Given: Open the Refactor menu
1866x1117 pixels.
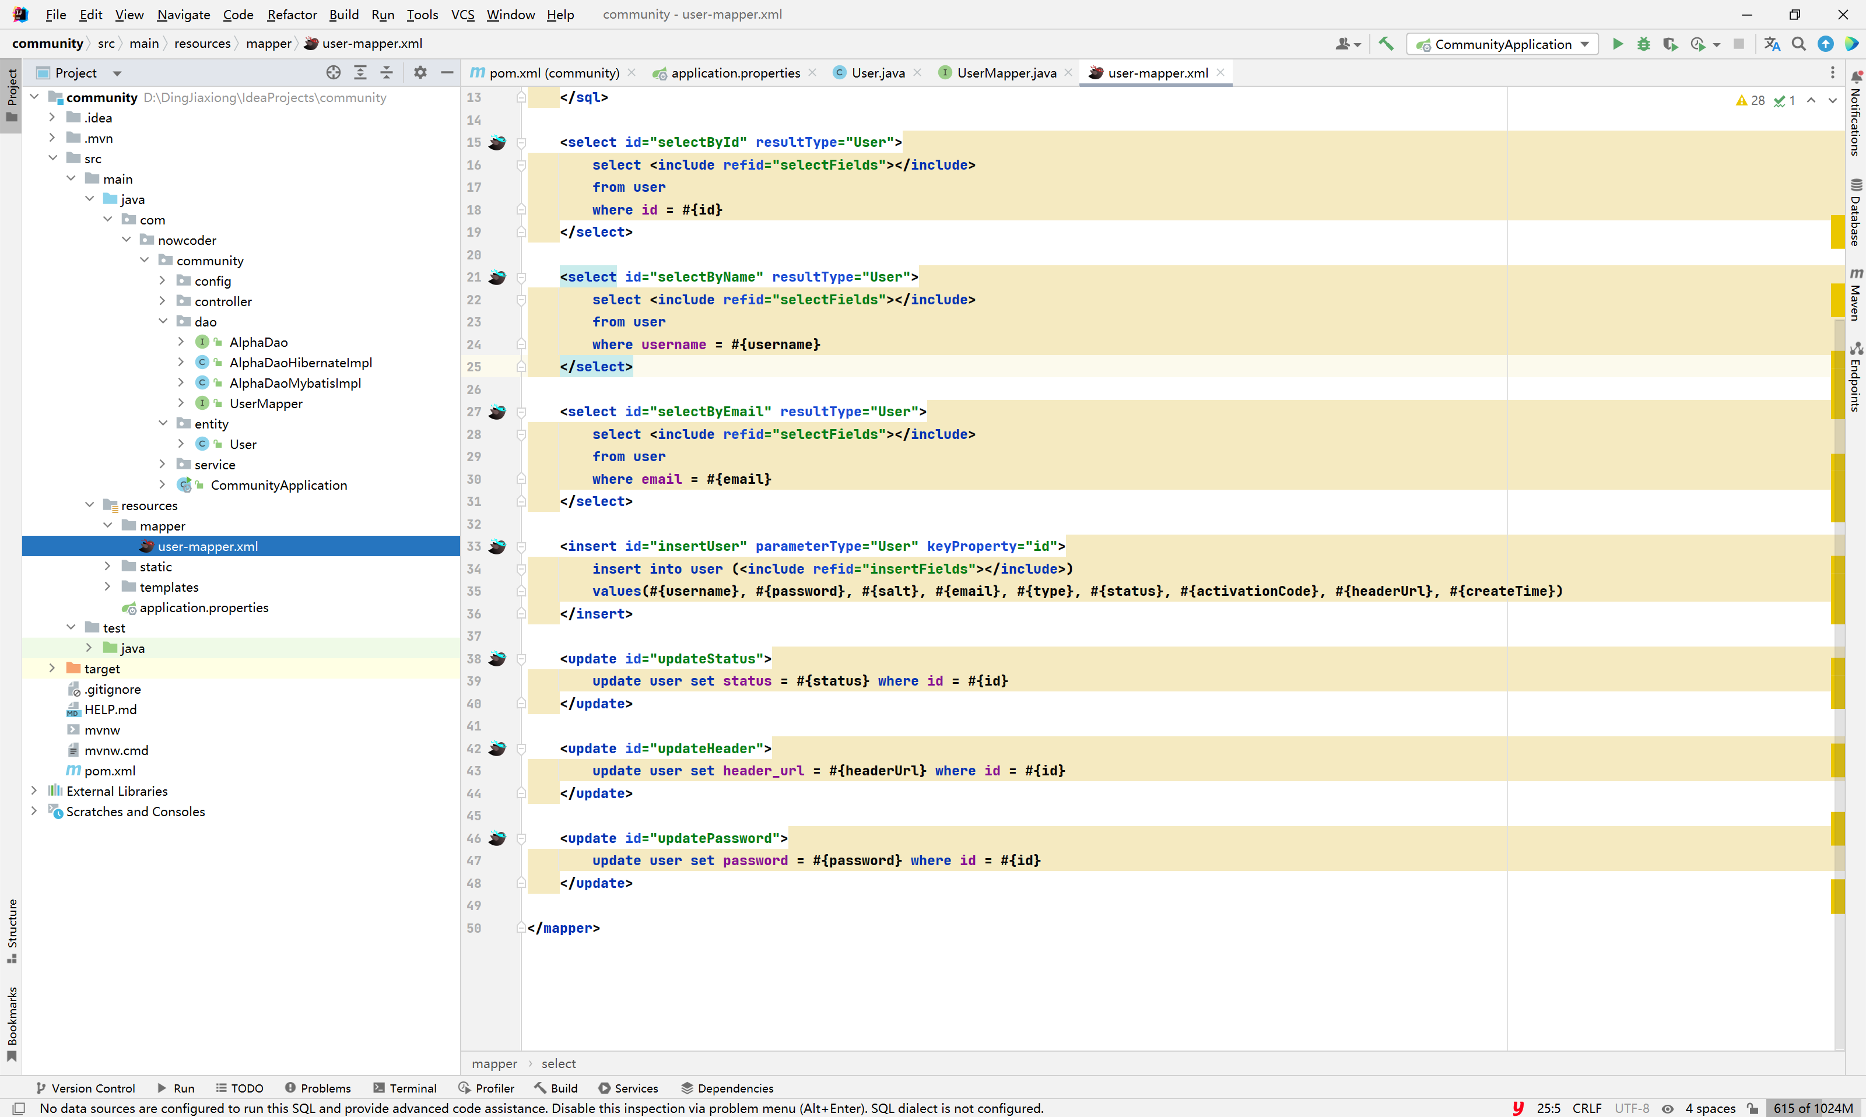Looking at the screenshot, I should (292, 15).
